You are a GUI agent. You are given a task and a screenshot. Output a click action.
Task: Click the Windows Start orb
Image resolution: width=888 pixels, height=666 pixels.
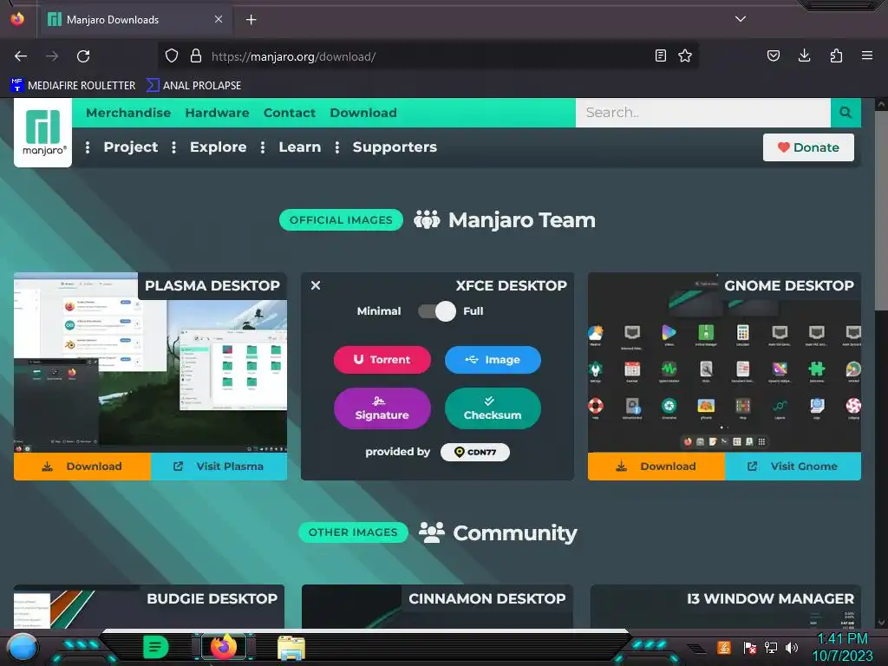(23, 647)
